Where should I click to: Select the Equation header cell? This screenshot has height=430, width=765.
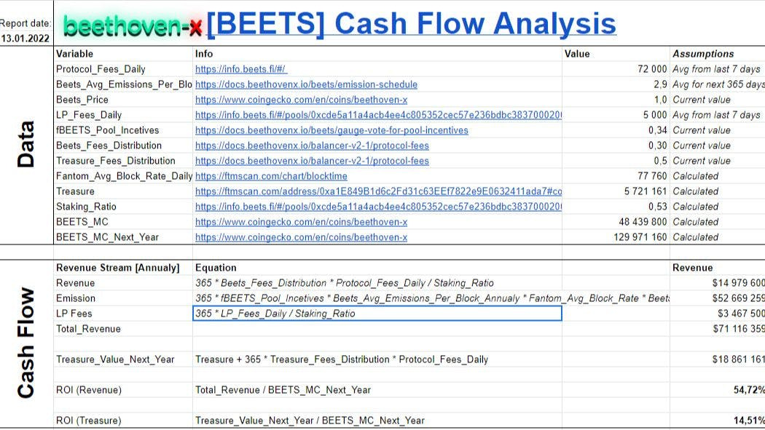[x=377, y=268]
